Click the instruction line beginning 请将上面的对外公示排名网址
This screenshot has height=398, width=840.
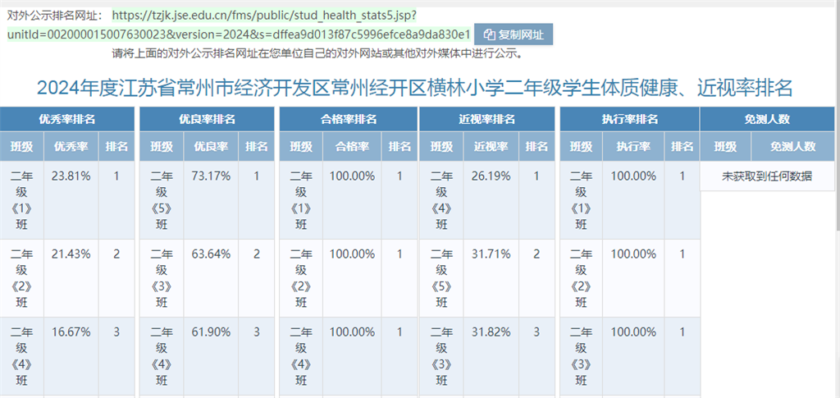point(317,53)
